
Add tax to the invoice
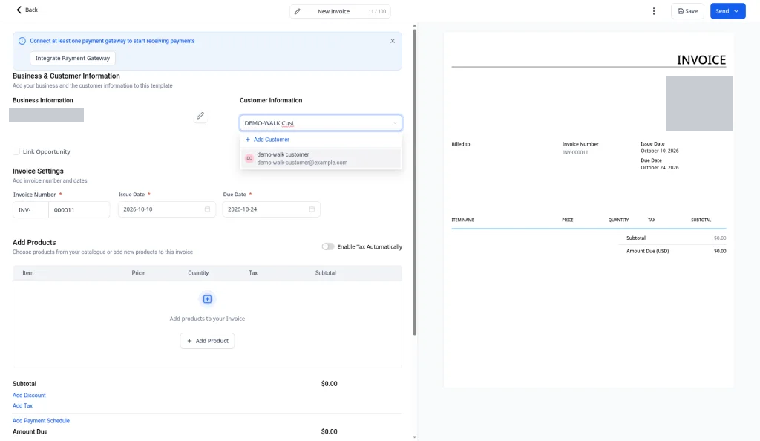(x=22, y=405)
